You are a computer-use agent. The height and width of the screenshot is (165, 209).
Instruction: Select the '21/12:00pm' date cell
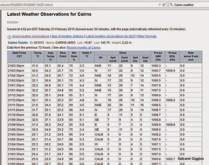(x=19, y=100)
